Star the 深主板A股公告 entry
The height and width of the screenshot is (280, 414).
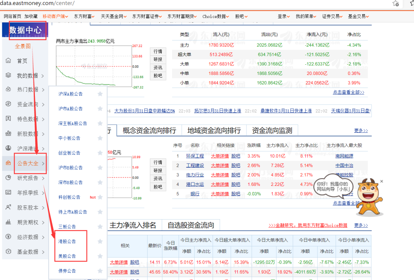coord(100,123)
